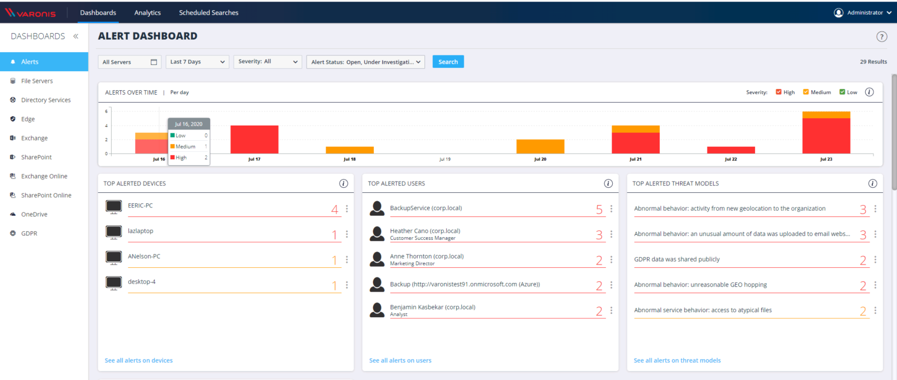The height and width of the screenshot is (380, 897).
Task: Open the Analytics top menu
Action: click(147, 12)
